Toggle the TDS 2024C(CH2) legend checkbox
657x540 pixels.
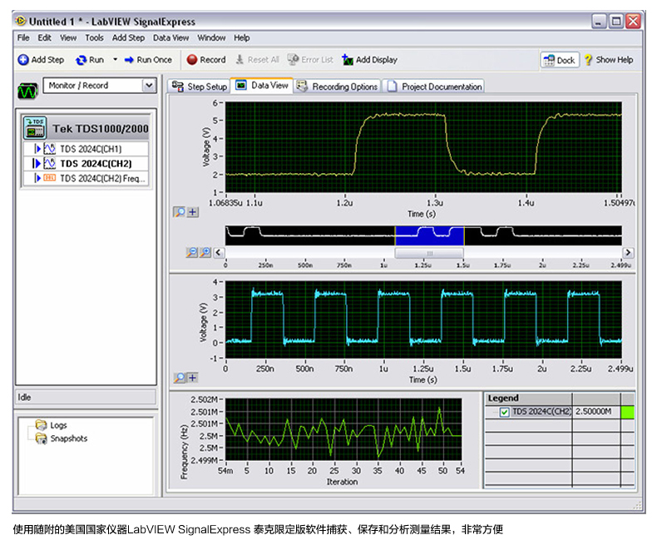[505, 412]
